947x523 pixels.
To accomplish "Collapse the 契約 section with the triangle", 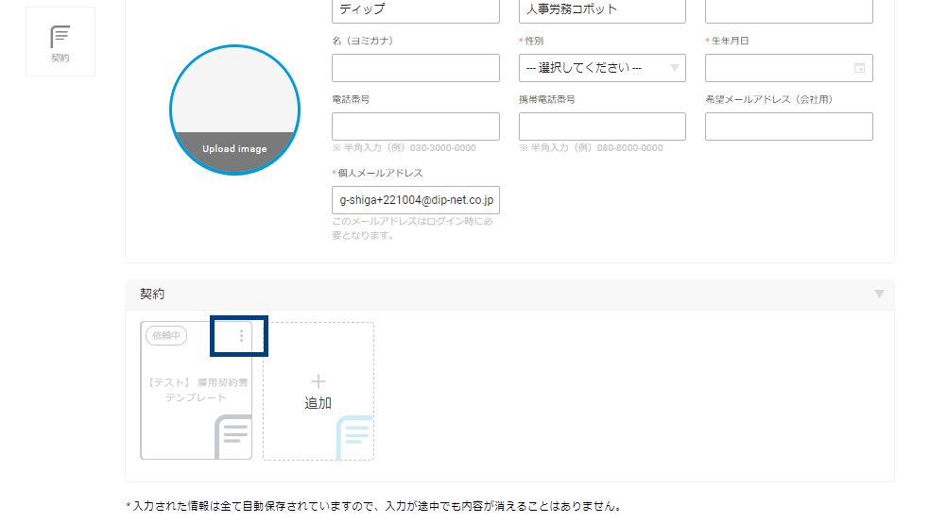I will click(x=879, y=294).
